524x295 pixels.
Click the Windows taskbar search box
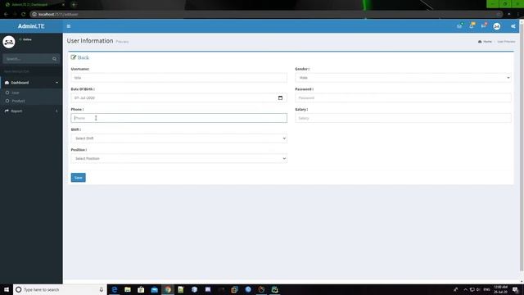(60, 289)
